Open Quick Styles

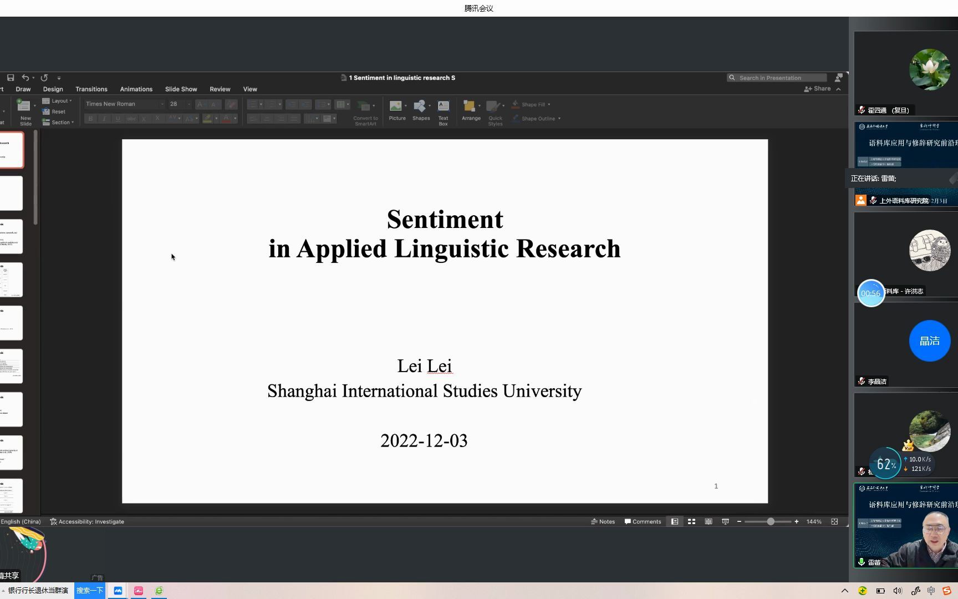point(495,113)
